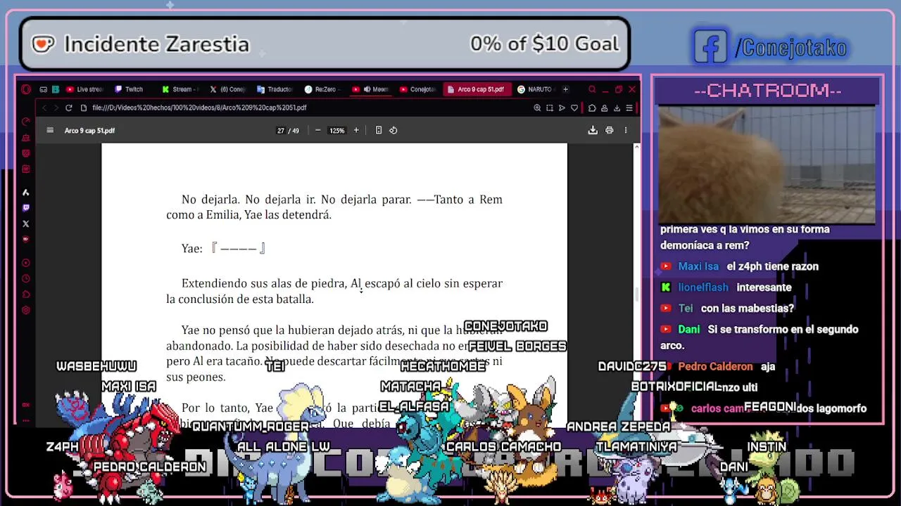901x506 pixels.
Task: Open the extensions cube icon in toolbar
Action: [x=592, y=108]
